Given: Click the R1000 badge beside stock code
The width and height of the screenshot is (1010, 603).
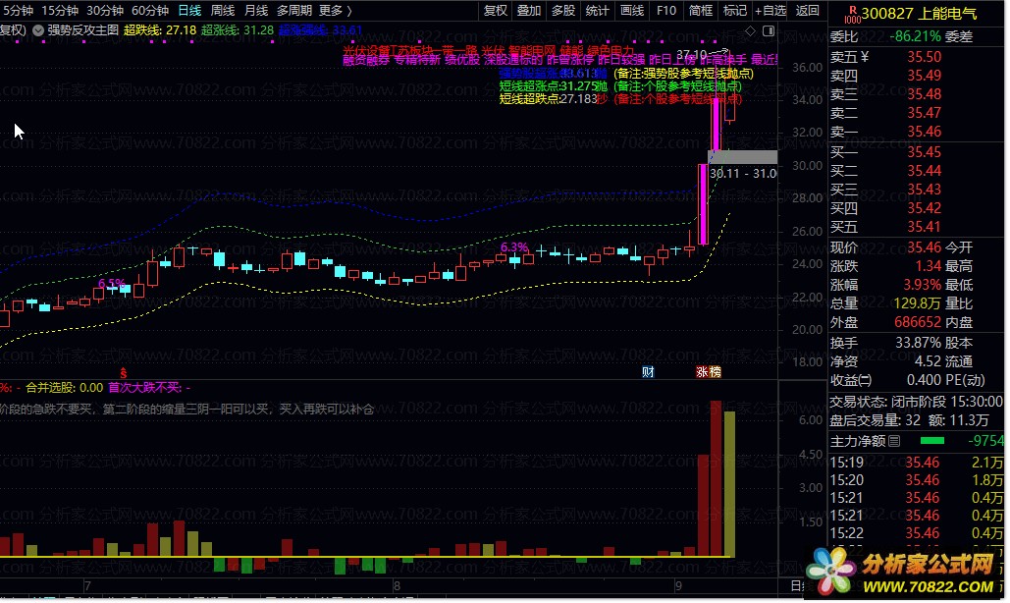Looking at the screenshot, I should click(852, 14).
